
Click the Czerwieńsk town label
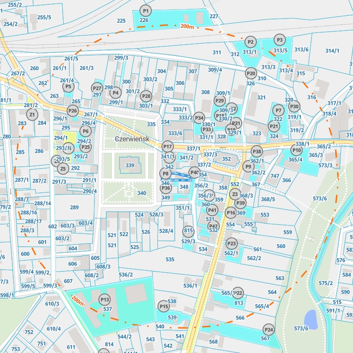point(132,139)
